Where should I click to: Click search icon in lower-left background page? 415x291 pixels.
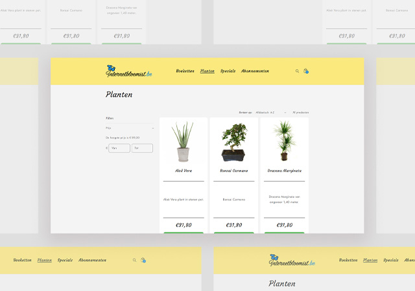pos(134,260)
